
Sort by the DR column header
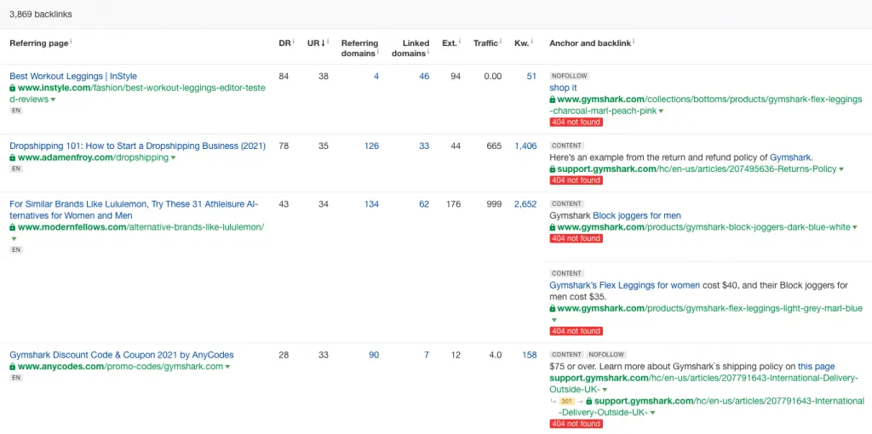tap(284, 43)
